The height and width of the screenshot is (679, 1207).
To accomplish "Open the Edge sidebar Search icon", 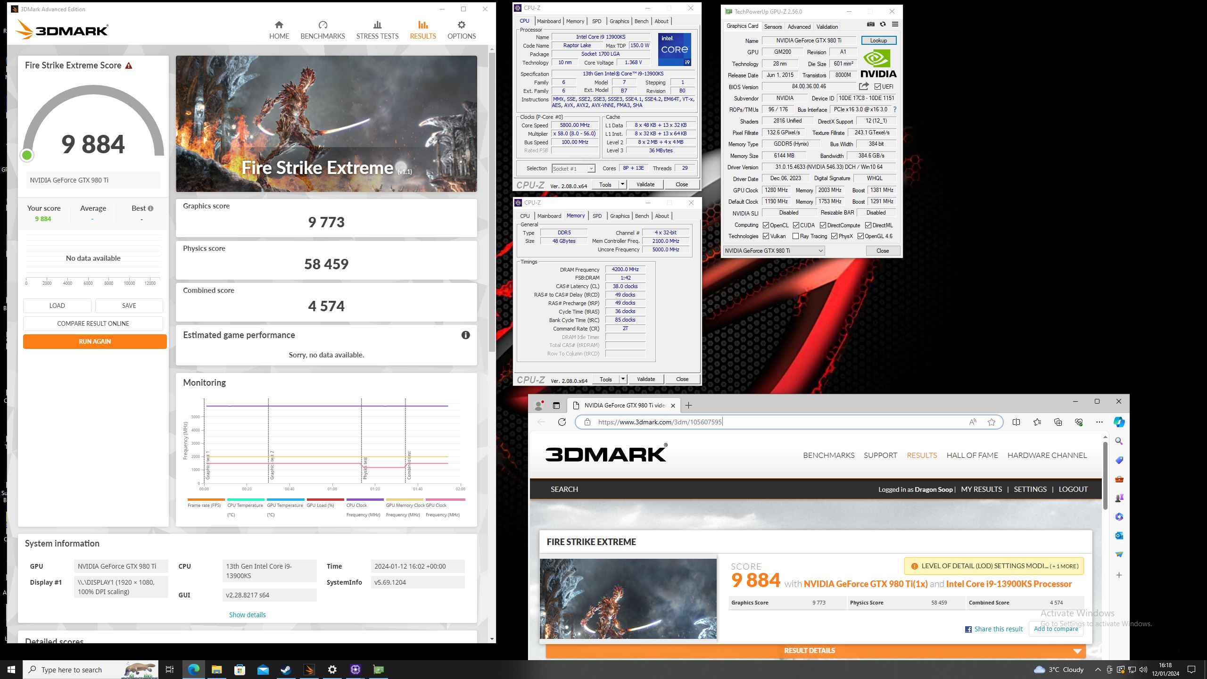I will click(x=1119, y=441).
